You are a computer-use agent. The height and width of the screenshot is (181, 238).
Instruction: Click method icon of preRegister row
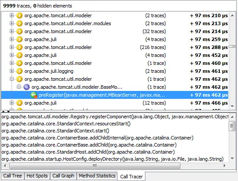34,95
